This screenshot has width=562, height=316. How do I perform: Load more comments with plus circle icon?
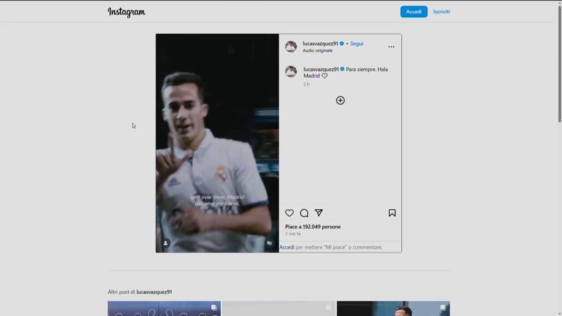[340, 100]
